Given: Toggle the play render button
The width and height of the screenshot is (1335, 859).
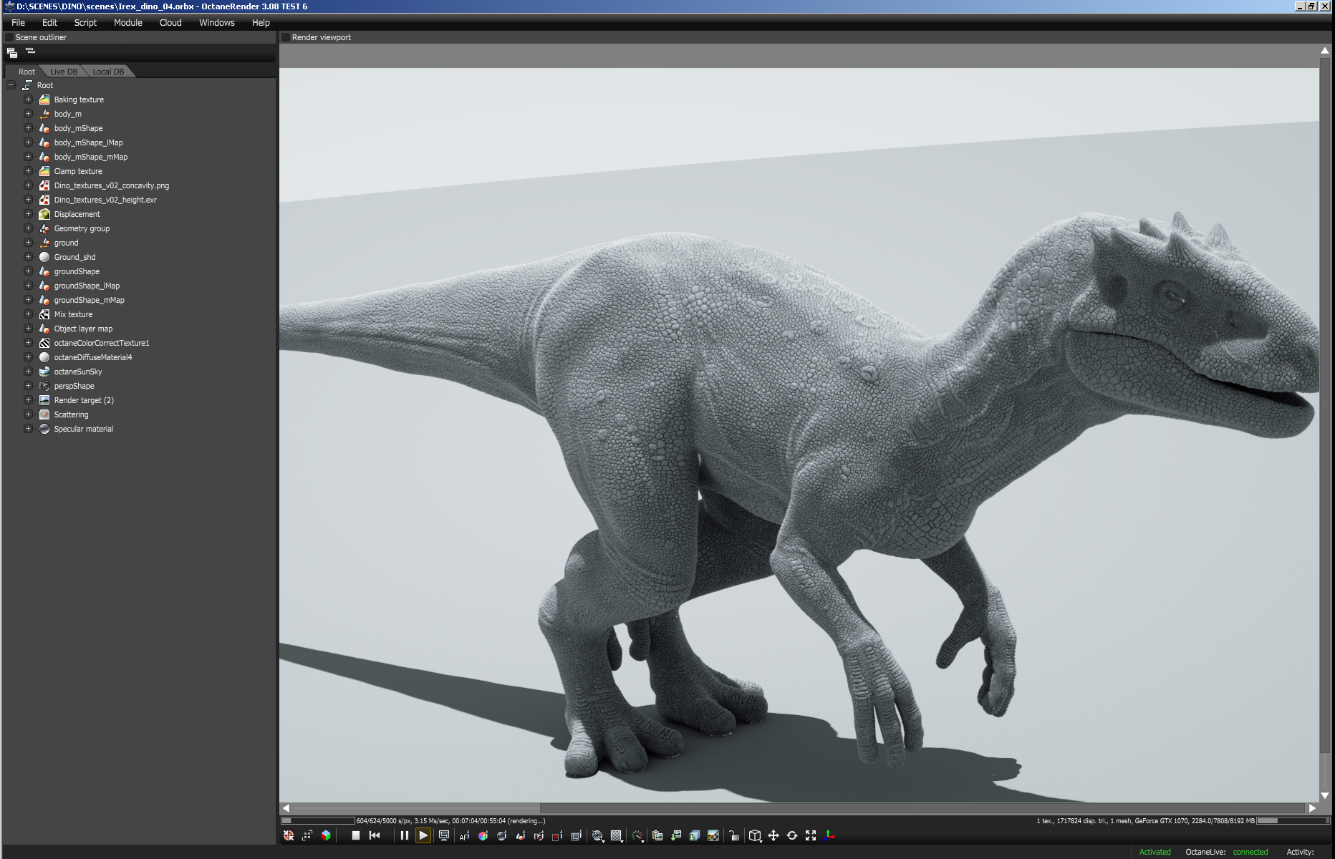Looking at the screenshot, I should 423,835.
